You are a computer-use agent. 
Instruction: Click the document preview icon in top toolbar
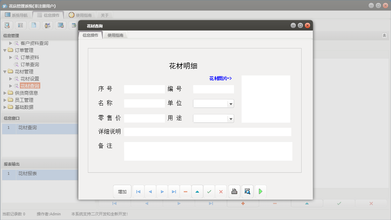coord(34,25)
